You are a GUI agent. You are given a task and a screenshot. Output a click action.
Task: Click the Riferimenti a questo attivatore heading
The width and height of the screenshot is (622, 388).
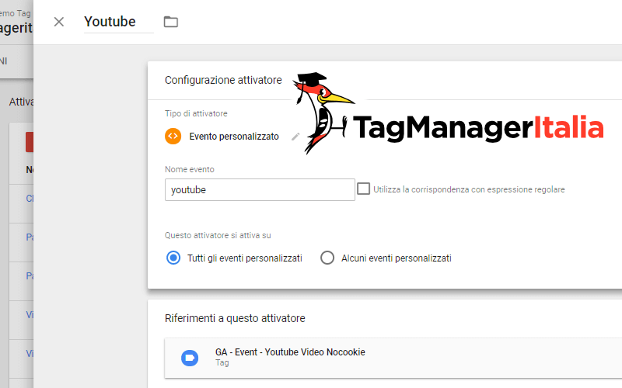(235, 318)
